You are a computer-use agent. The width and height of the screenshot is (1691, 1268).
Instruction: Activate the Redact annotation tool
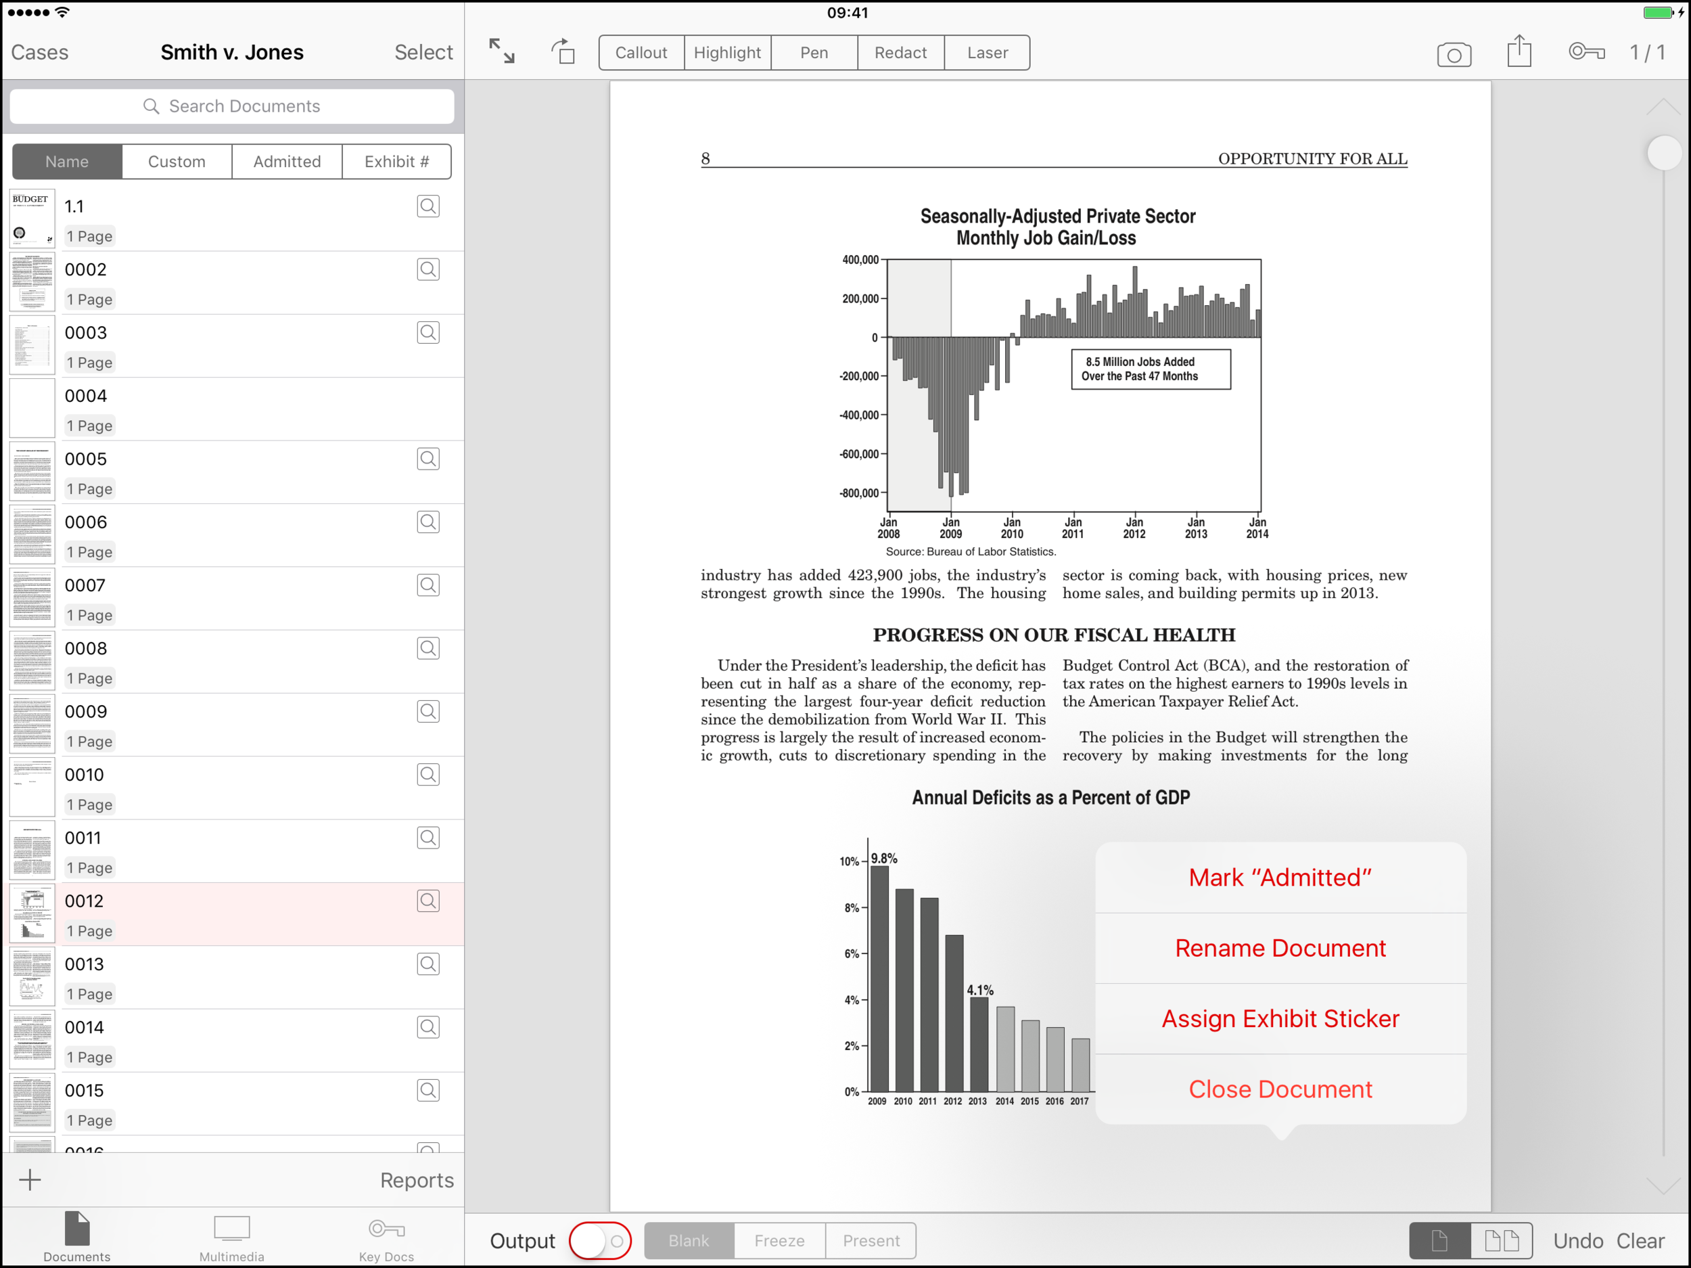(900, 53)
